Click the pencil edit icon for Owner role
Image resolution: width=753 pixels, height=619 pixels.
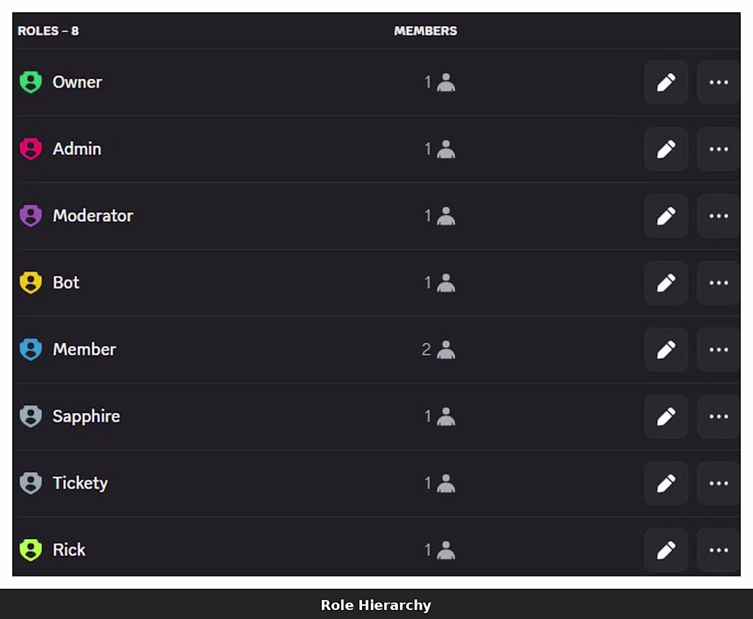666,82
